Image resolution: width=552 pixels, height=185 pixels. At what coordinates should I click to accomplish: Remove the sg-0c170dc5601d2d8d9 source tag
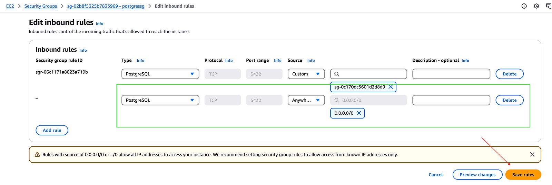[391, 87]
